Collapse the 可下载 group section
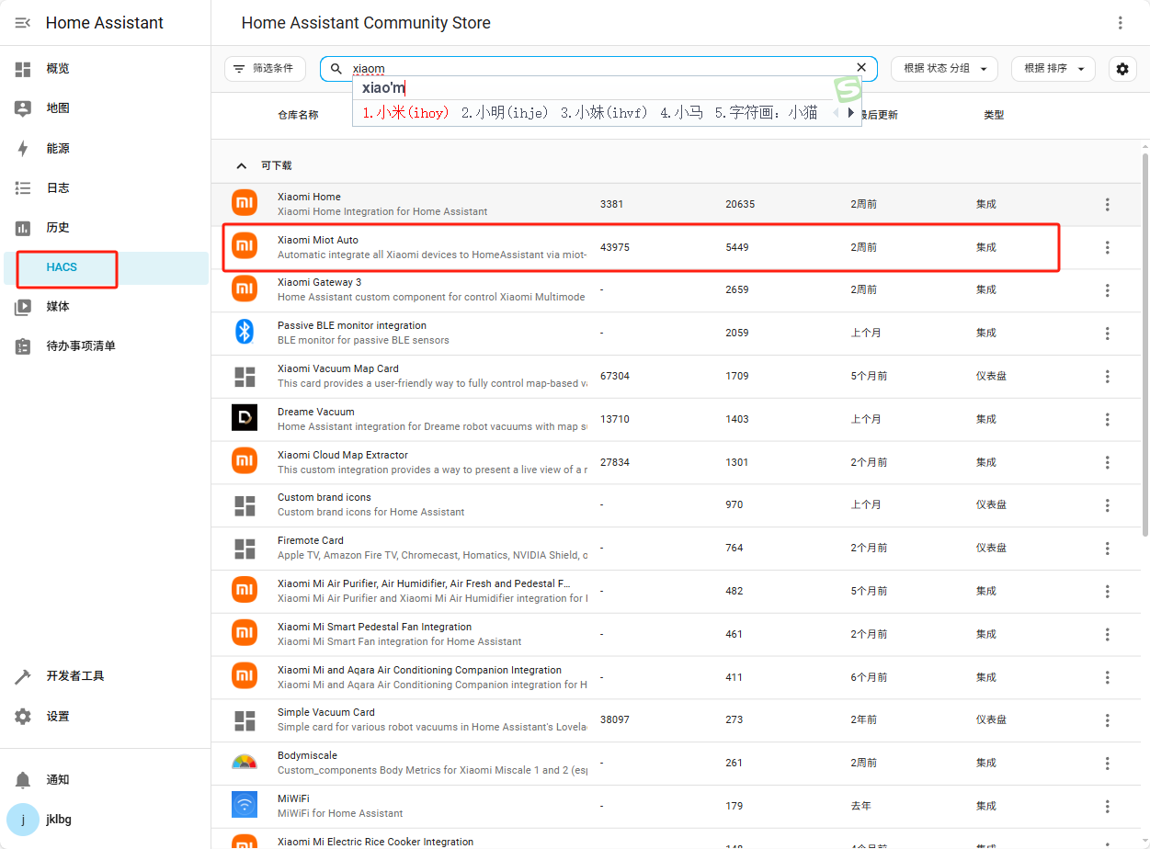 point(242,166)
